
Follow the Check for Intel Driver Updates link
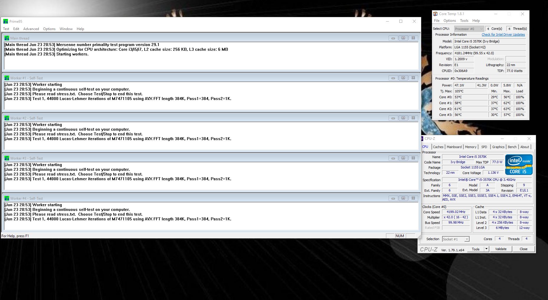tap(503, 35)
